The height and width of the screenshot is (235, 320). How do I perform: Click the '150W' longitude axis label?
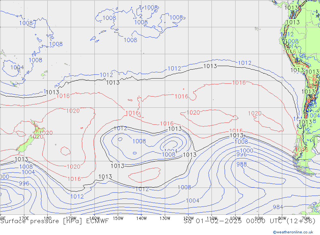[118, 218]
